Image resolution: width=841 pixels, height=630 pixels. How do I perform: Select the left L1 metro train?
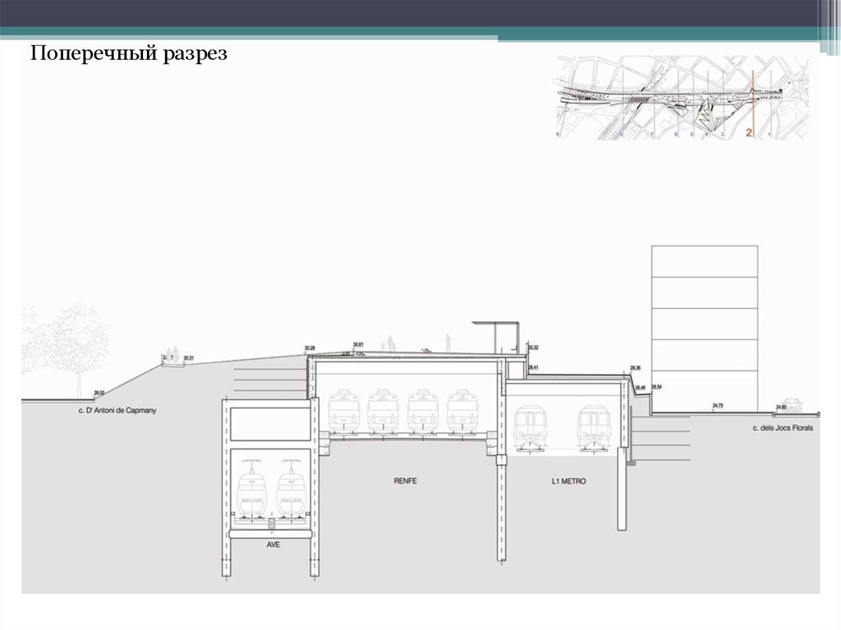pyautogui.click(x=530, y=428)
